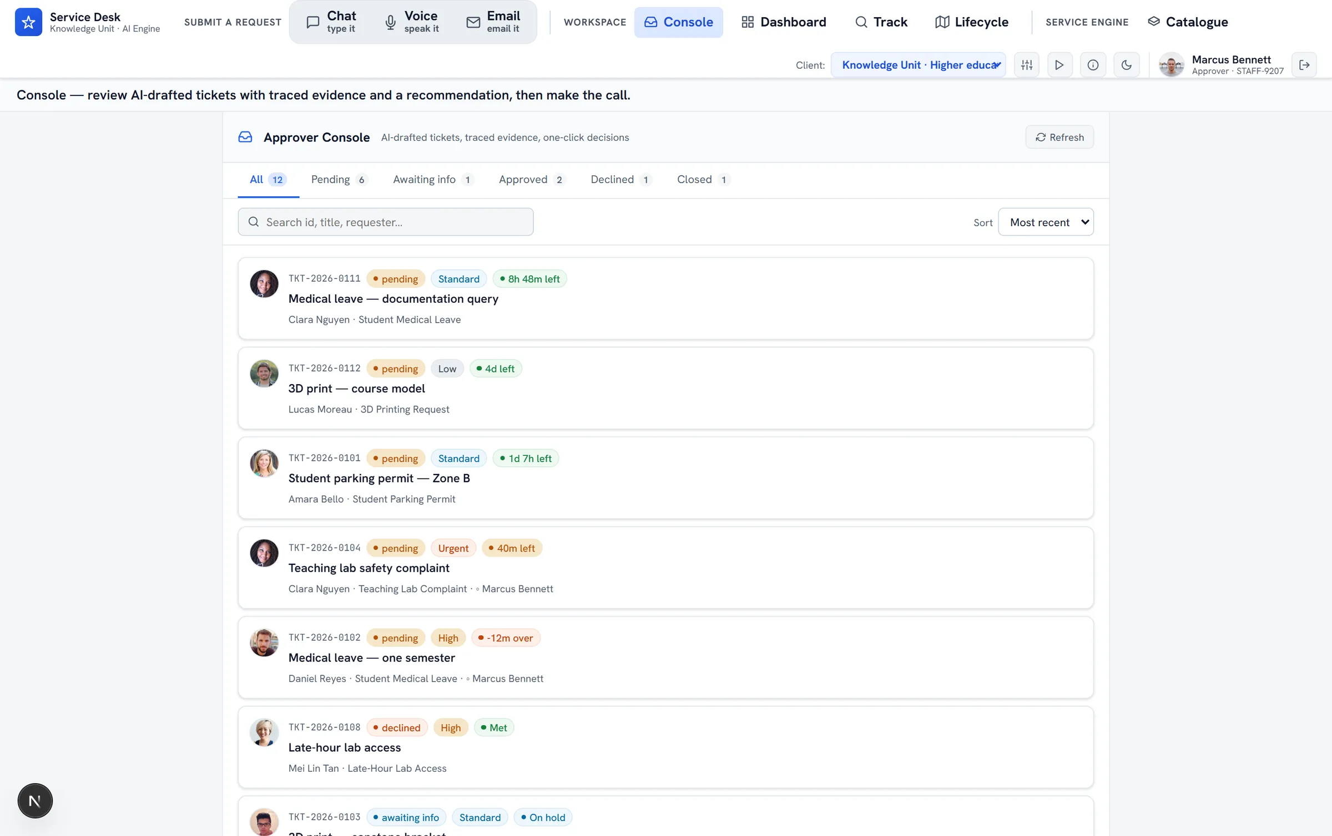Click the Voice microphone icon
1332x836 pixels.
click(x=391, y=22)
